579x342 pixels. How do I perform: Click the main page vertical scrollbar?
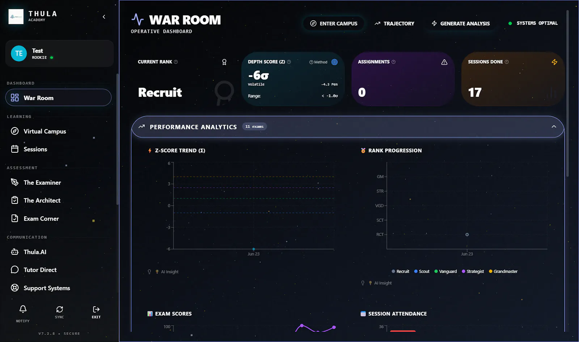pos(567,93)
